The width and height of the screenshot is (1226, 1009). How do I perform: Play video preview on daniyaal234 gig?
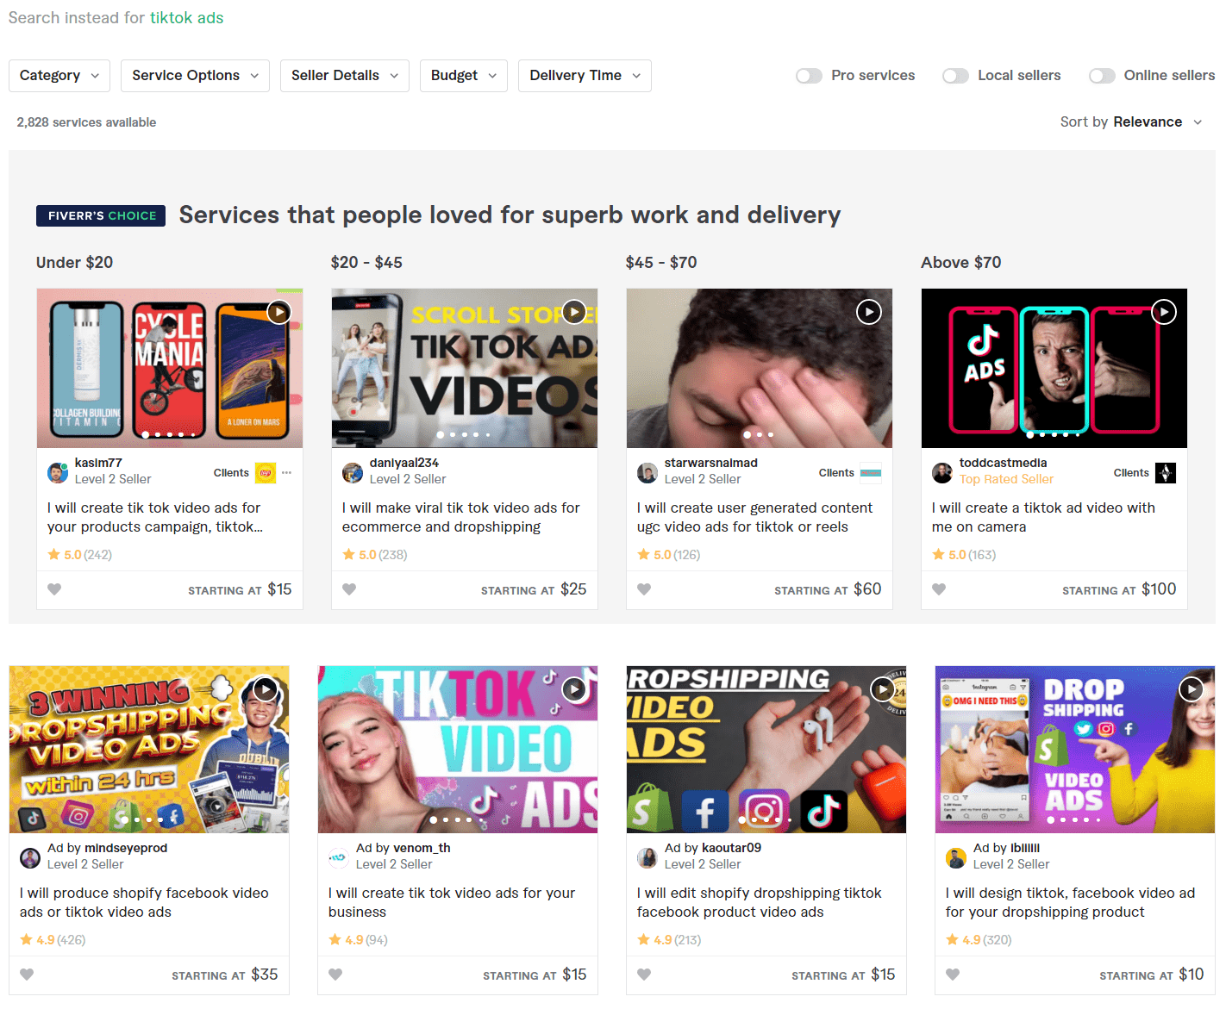[574, 312]
